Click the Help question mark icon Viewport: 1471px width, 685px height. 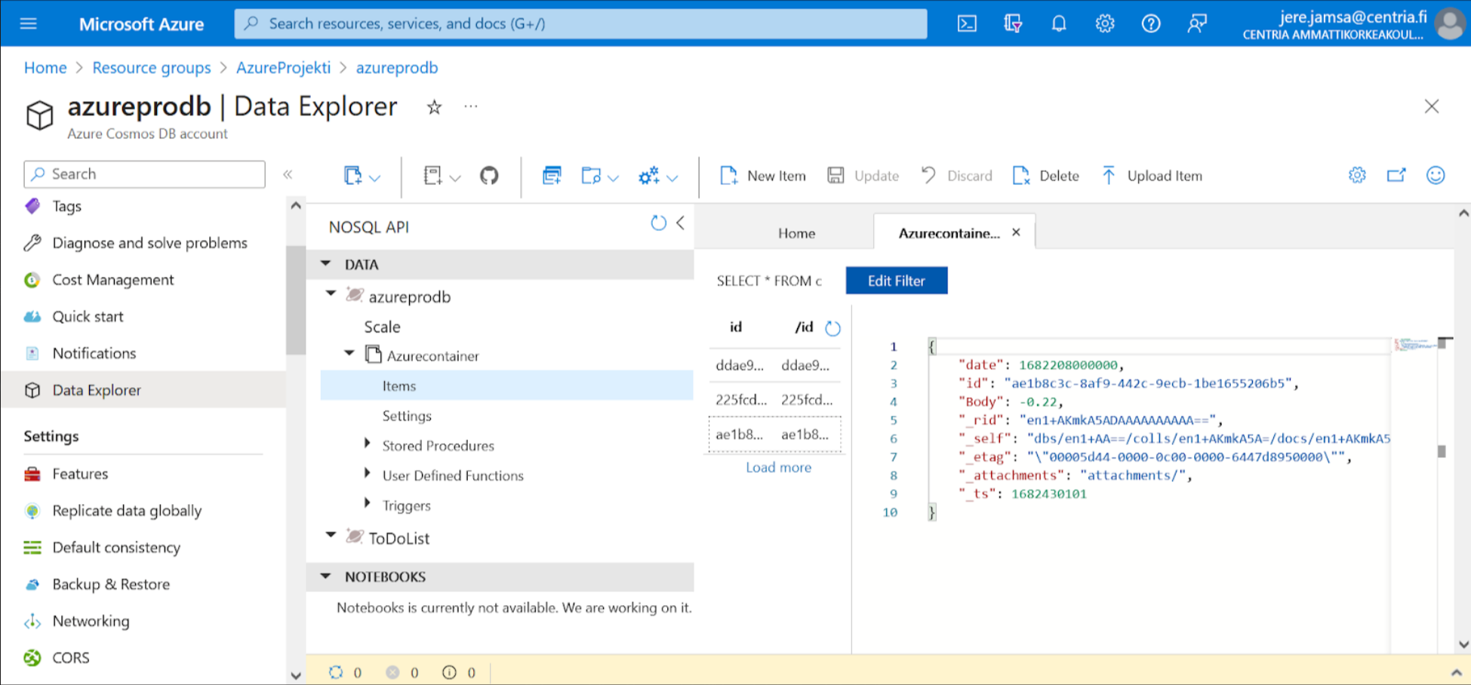pyautogui.click(x=1151, y=23)
